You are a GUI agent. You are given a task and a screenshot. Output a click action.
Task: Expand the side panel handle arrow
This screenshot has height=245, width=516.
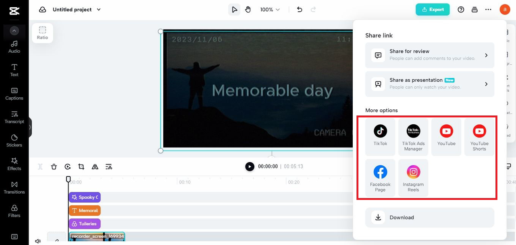30,127
